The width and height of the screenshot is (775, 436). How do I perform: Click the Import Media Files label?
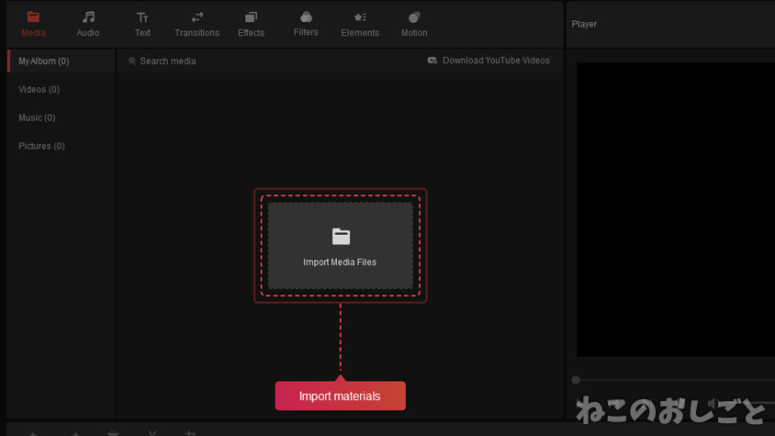pyautogui.click(x=340, y=262)
